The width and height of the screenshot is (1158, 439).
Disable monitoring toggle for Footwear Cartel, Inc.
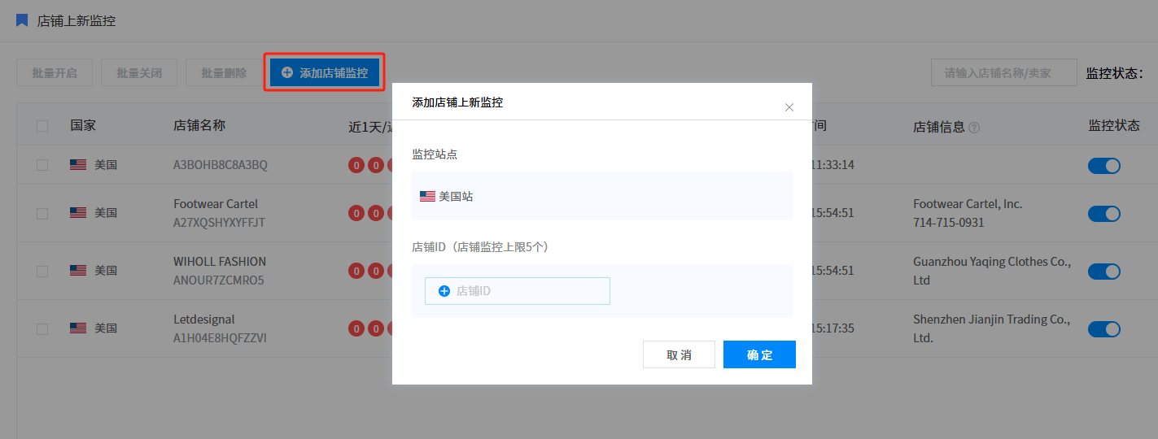(x=1103, y=214)
